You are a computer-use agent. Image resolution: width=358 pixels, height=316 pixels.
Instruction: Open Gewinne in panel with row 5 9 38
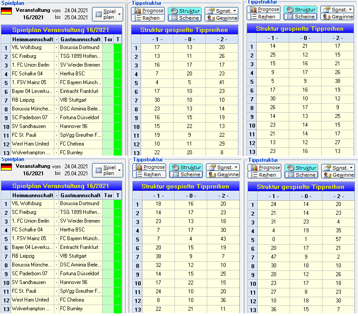coord(337,17)
